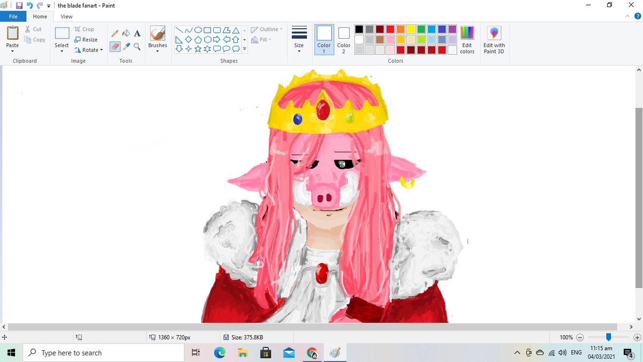Click the zoom in plus button
This screenshot has width=643, height=362.
(637, 337)
